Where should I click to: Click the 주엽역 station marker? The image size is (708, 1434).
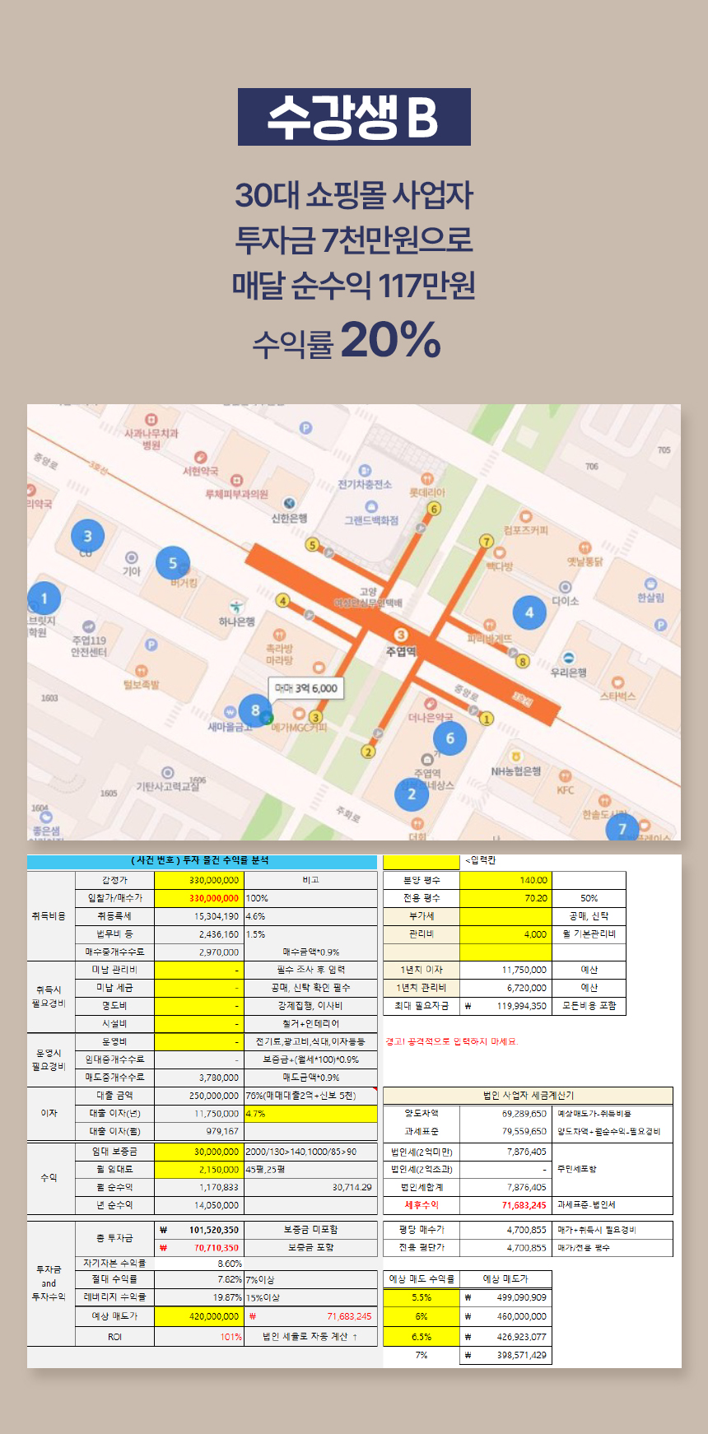401,635
